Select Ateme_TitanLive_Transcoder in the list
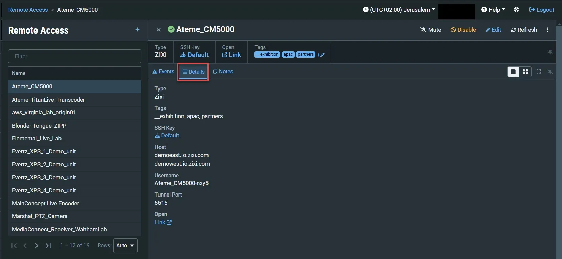 [75, 100]
